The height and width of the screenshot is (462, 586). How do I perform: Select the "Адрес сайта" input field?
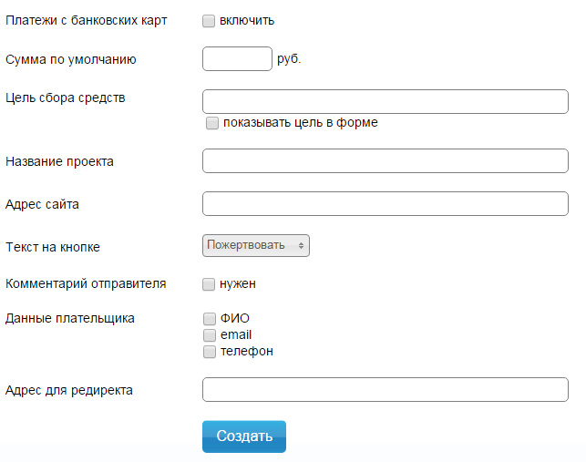[x=386, y=204]
